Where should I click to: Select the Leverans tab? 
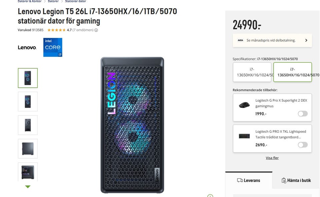(249, 180)
